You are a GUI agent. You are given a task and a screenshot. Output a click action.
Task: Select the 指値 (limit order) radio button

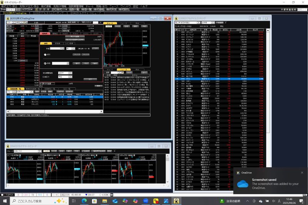pos(45,63)
